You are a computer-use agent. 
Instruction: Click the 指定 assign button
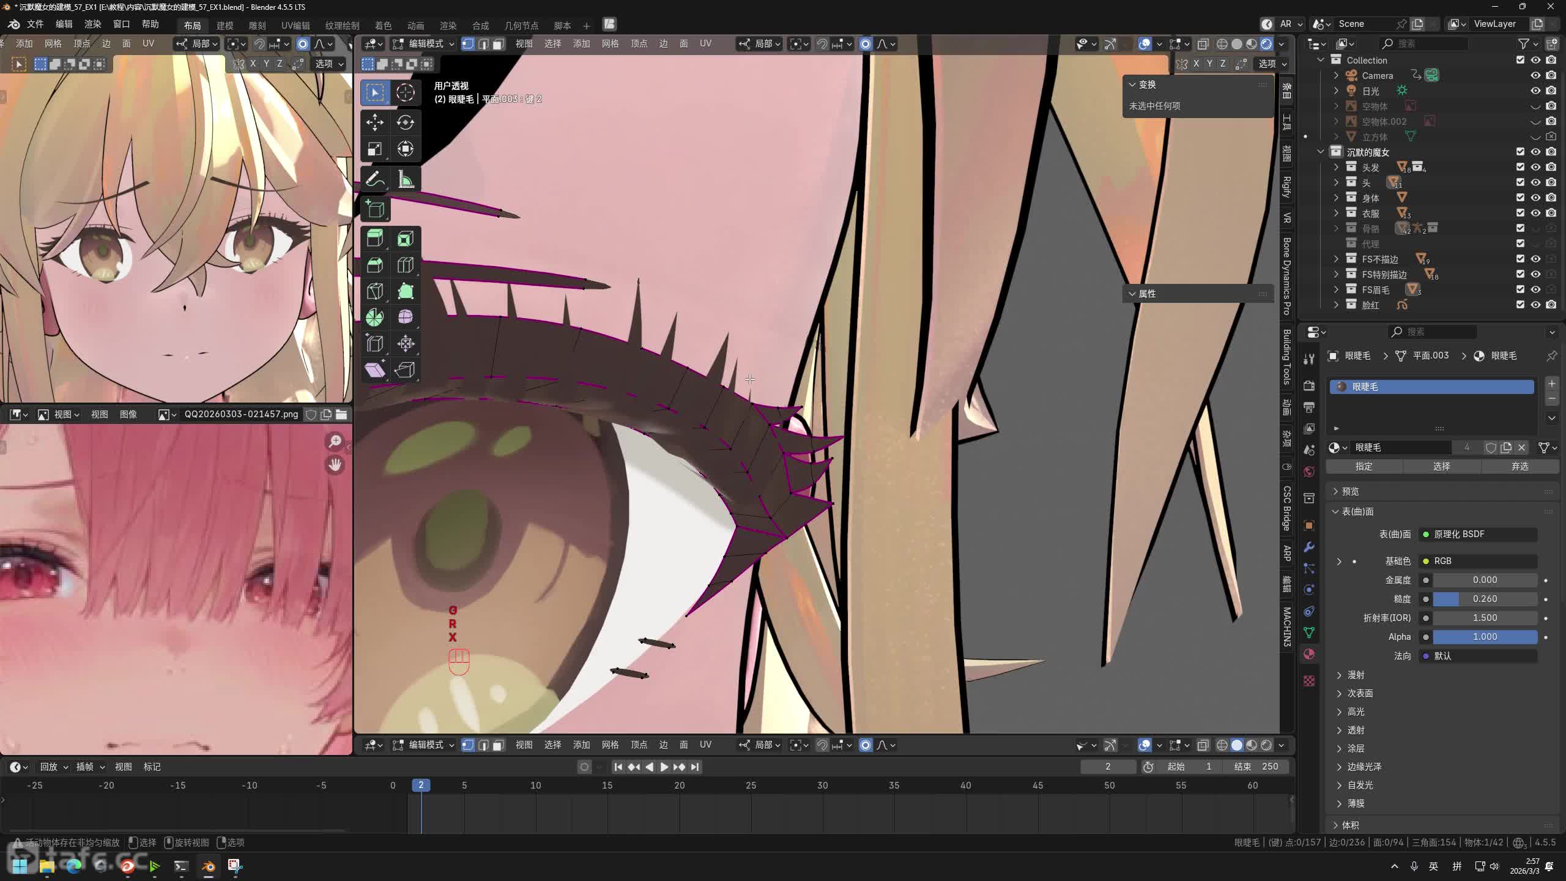pyautogui.click(x=1364, y=466)
